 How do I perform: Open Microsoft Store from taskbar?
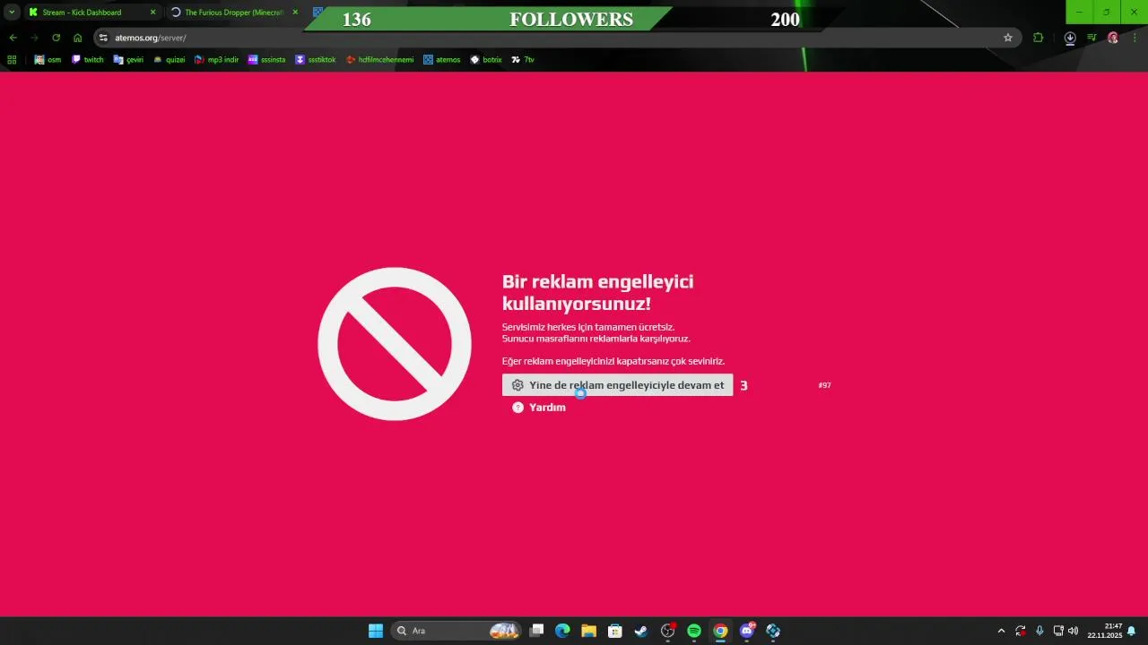point(615,631)
